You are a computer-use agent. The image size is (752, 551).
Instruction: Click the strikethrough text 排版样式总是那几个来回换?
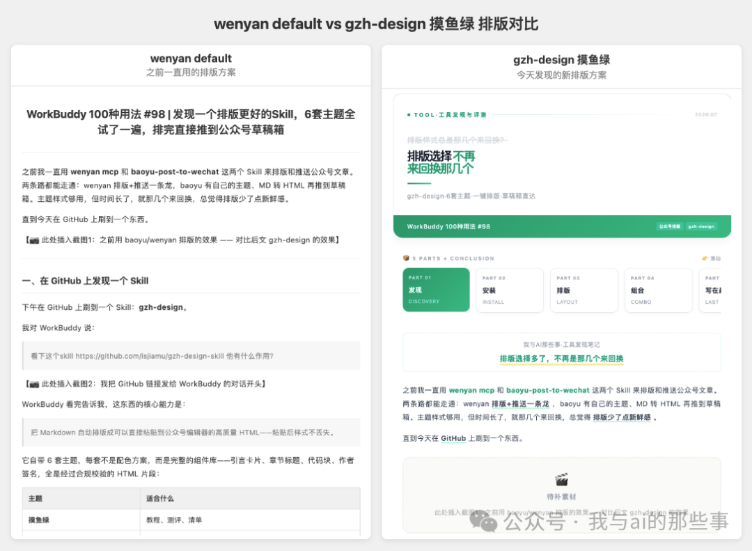coord(457,140)
